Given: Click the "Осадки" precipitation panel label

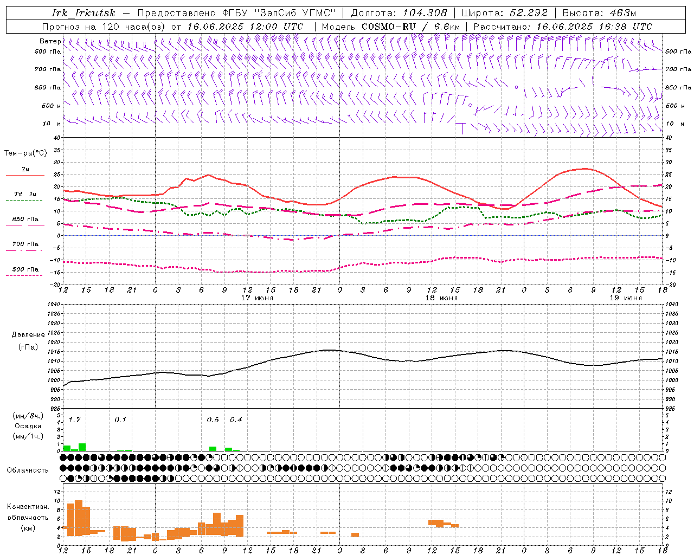Looking at the screenshot, I should pyautogui.click(x=28, y=426).
